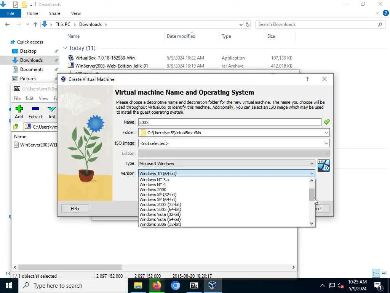
Task: Click the Explorer Up one level arrow
Action: pyautogui.click(x=35, y=24)
